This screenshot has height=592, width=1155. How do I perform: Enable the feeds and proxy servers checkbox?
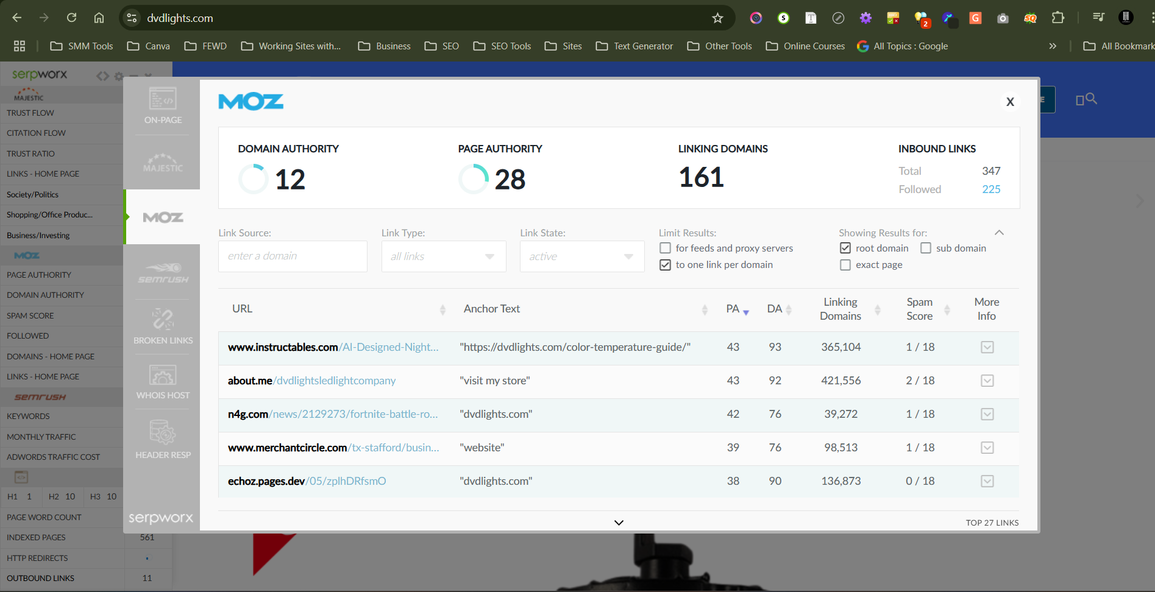click(x=666, y=248)
